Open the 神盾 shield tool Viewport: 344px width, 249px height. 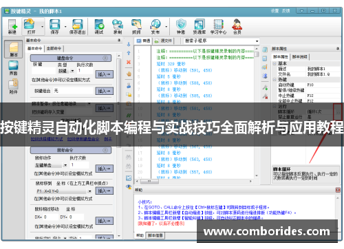(x=181, y=26)
